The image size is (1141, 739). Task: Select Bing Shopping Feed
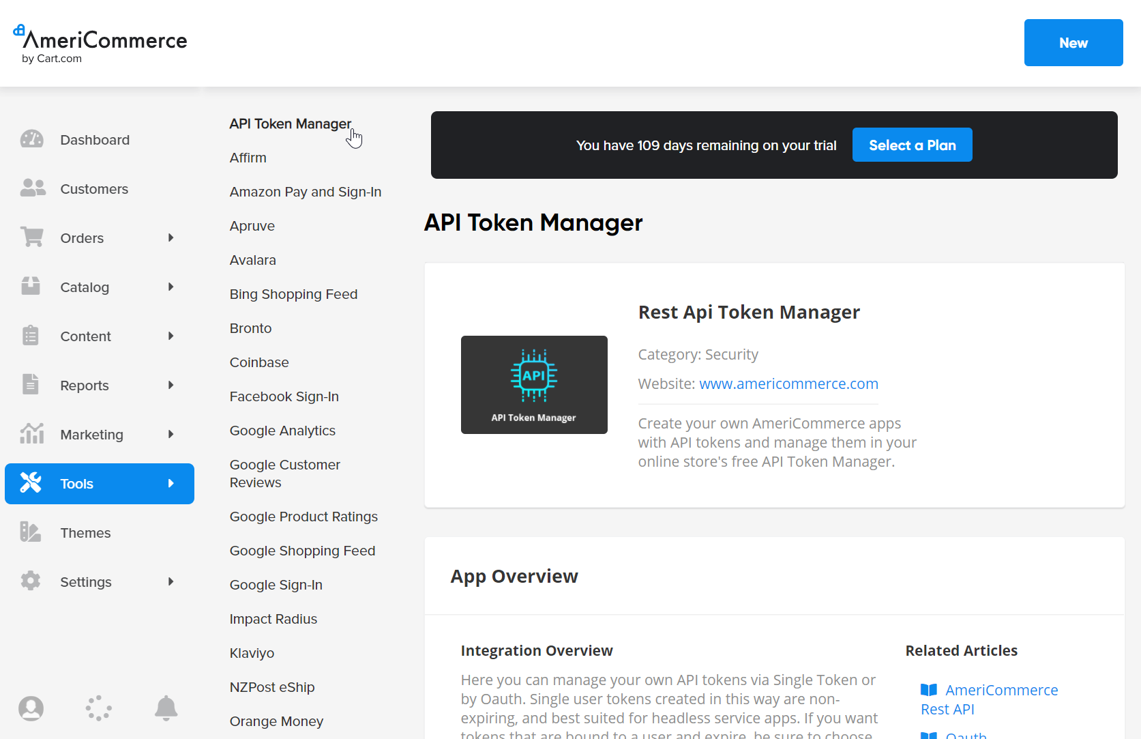click(x=294, y=294)
